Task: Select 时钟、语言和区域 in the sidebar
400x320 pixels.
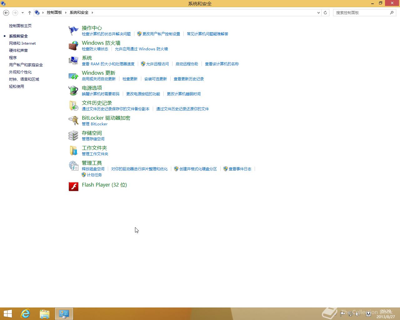Action: coord(24,79)
